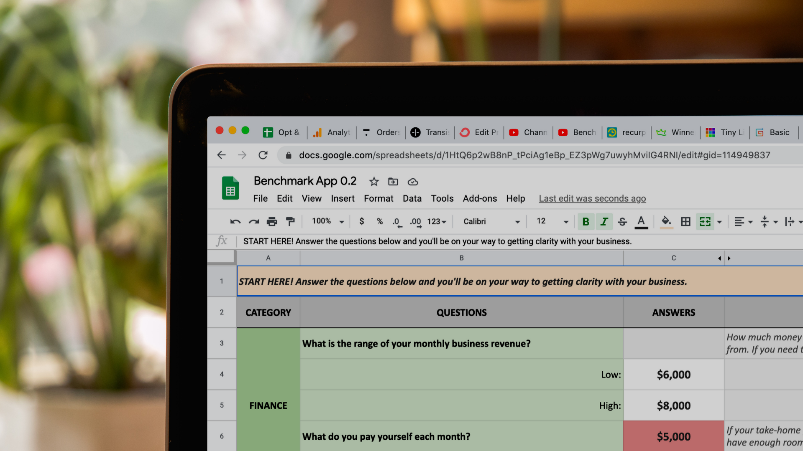Click the undo arrow icon
The height and width of the screenshot is (451, 803).
coord(235,222)
